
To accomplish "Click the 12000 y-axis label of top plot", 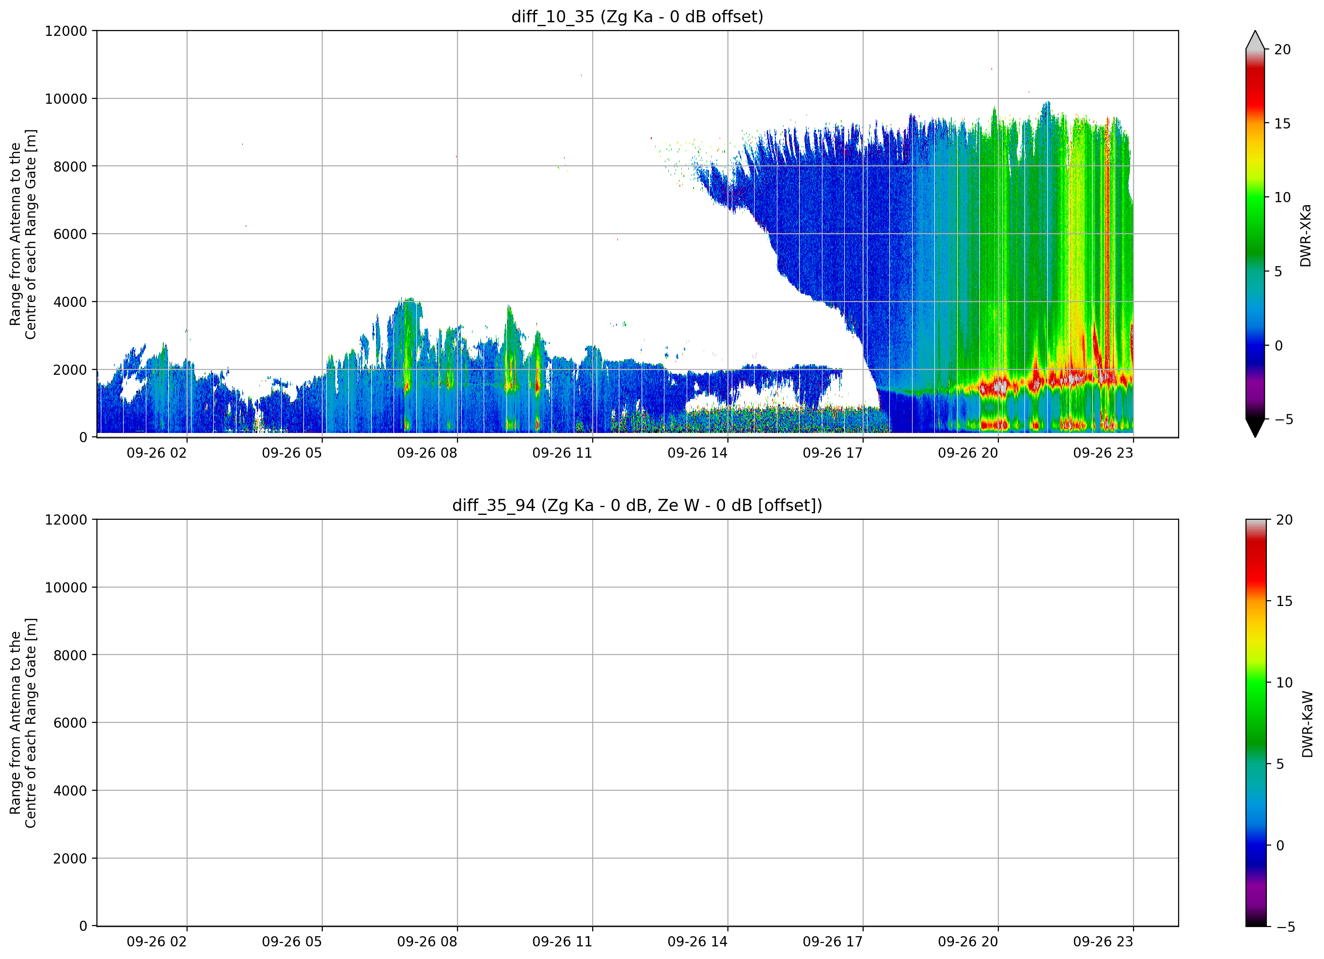I will [66, 31].
